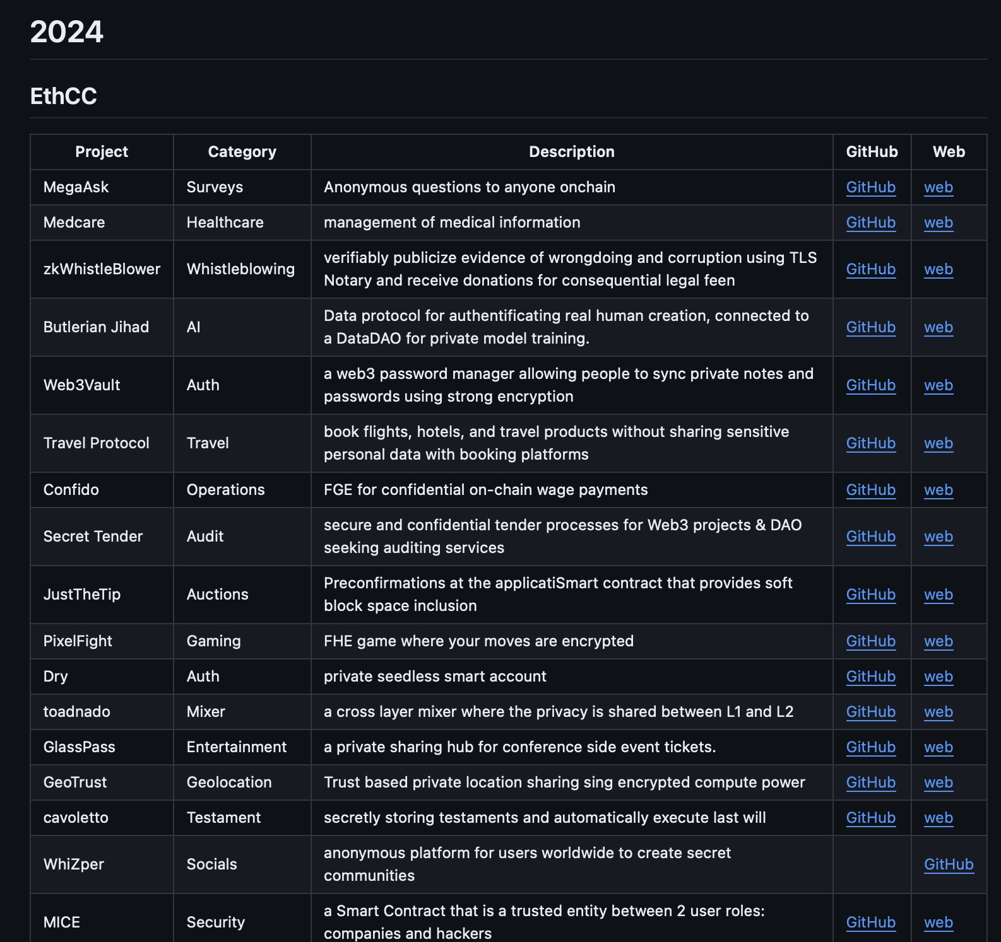
Task: Visit the GeoTrust web link
Action: point(938,782)
